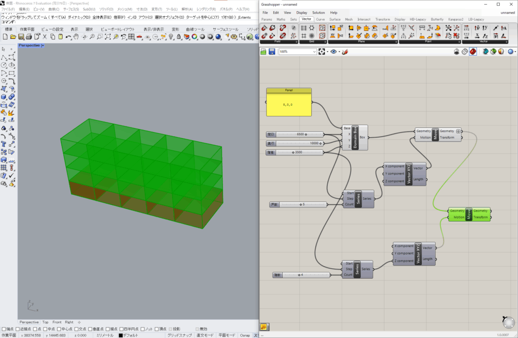Click the yellow Panel containing 0, 0, 0
Viewport: 518px width, 338px height.
289,104
